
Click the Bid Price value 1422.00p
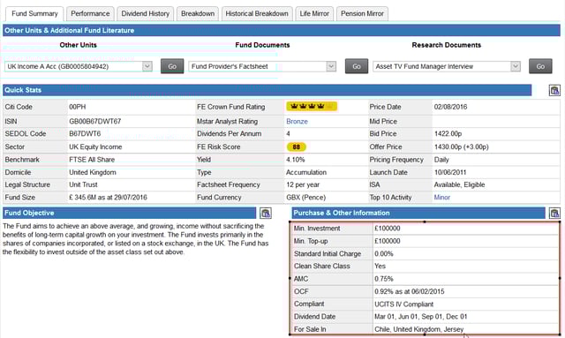point(448,133)
